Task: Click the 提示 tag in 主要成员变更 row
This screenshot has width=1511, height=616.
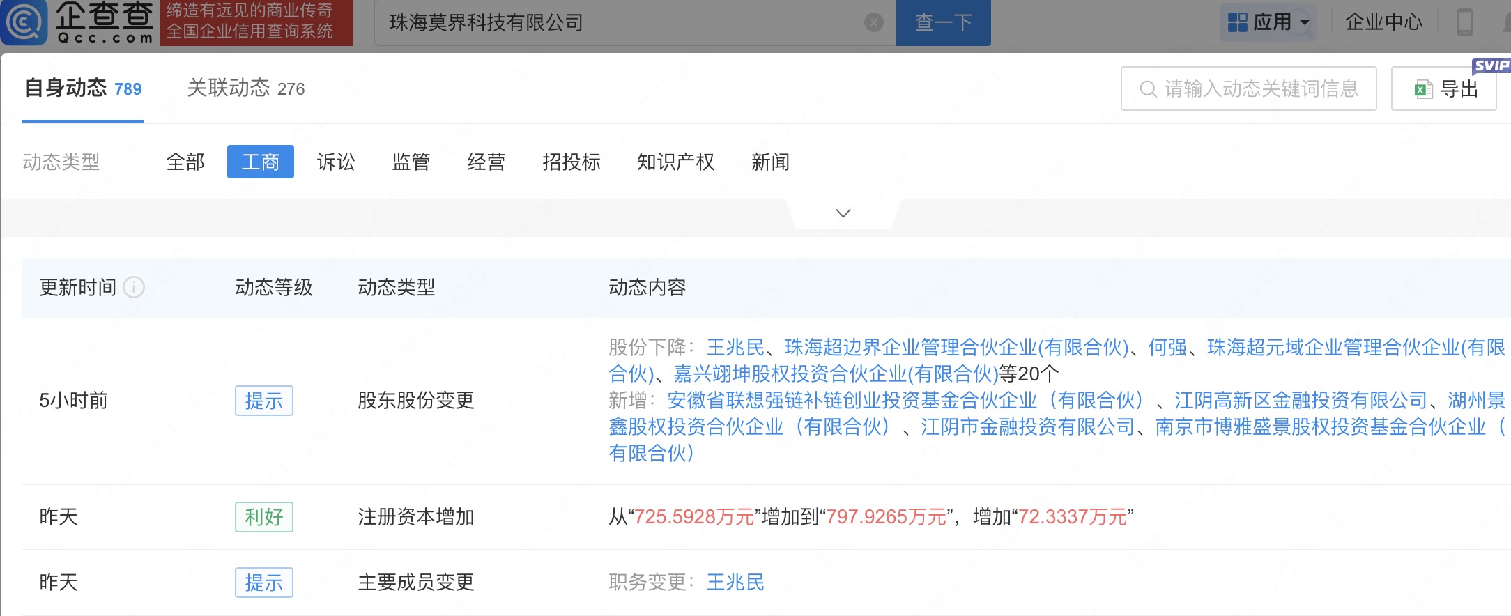Action: [x=264, y=583]
